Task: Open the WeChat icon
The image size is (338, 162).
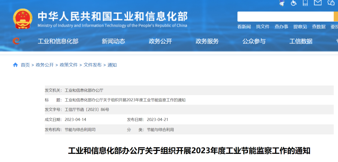Action: pos(331,3)
